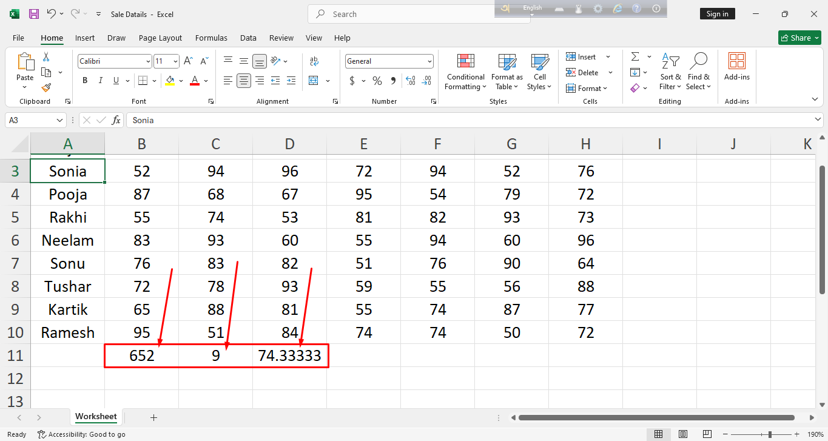This screenshot has width=828, height=441.
Task: Apply Percent Style number format
Action: (x=377, y=81)
